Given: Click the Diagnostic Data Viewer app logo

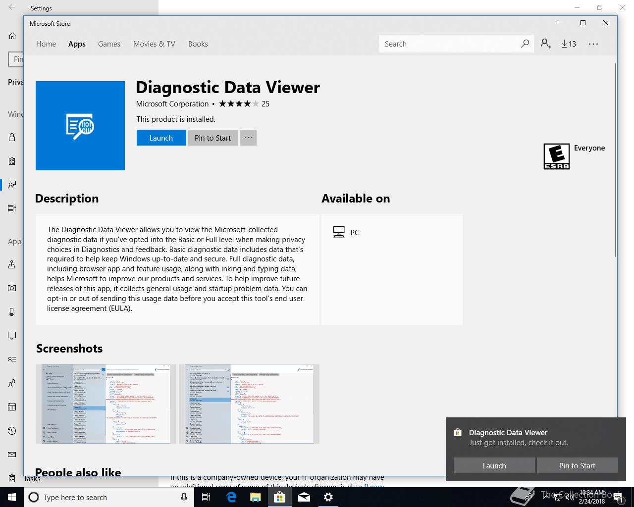Looking at the screenshot, I should pyautogui.click(x=80, y=126).
